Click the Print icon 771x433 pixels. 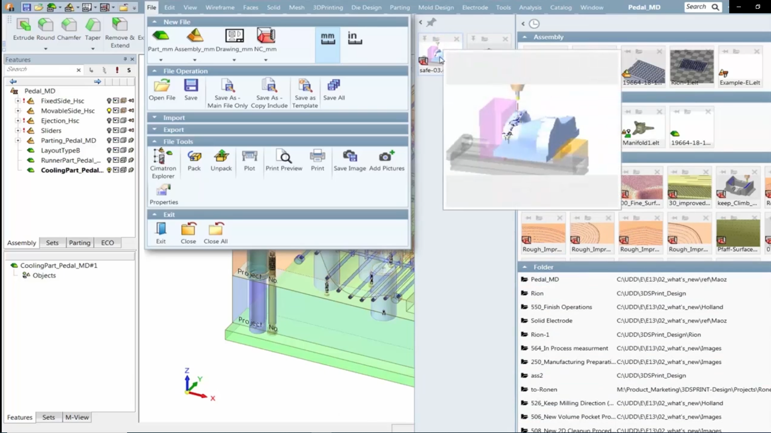pos(317,160)
